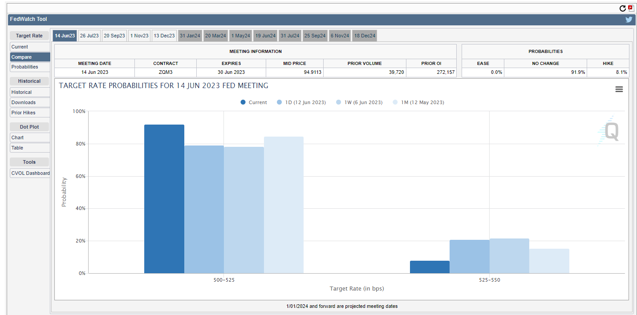Switch to the 26 Jul23 meeting tab

[x=89, y=36]
